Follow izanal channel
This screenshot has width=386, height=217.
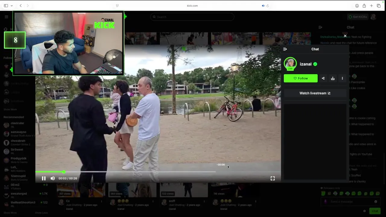coord(301,78)
